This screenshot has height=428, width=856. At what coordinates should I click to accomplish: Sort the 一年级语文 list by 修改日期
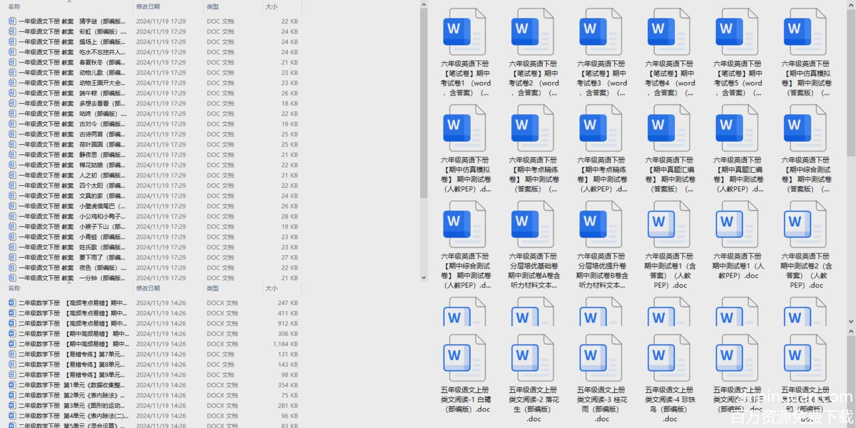[148, 7]
